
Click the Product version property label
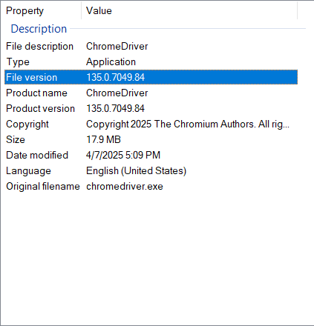point(40,108)
